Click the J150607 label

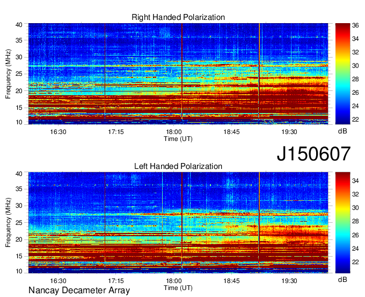[313, 154]
